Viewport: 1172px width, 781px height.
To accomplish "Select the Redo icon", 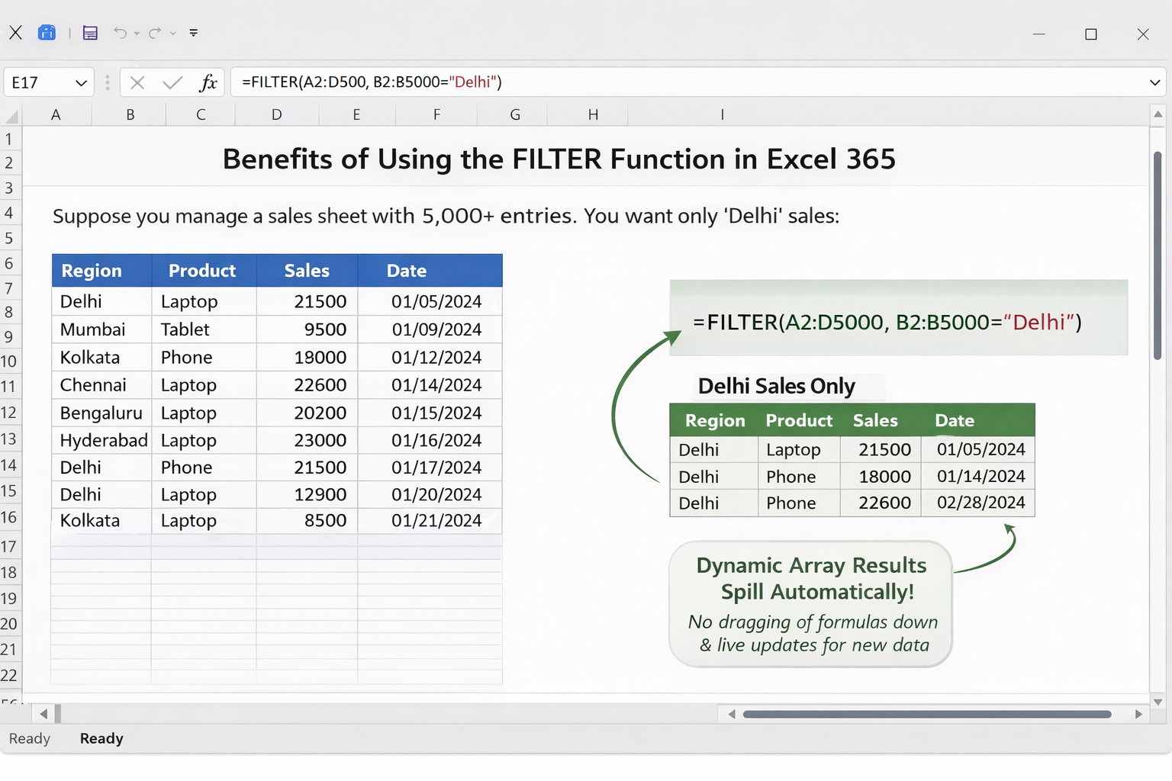I will point(156,32).
